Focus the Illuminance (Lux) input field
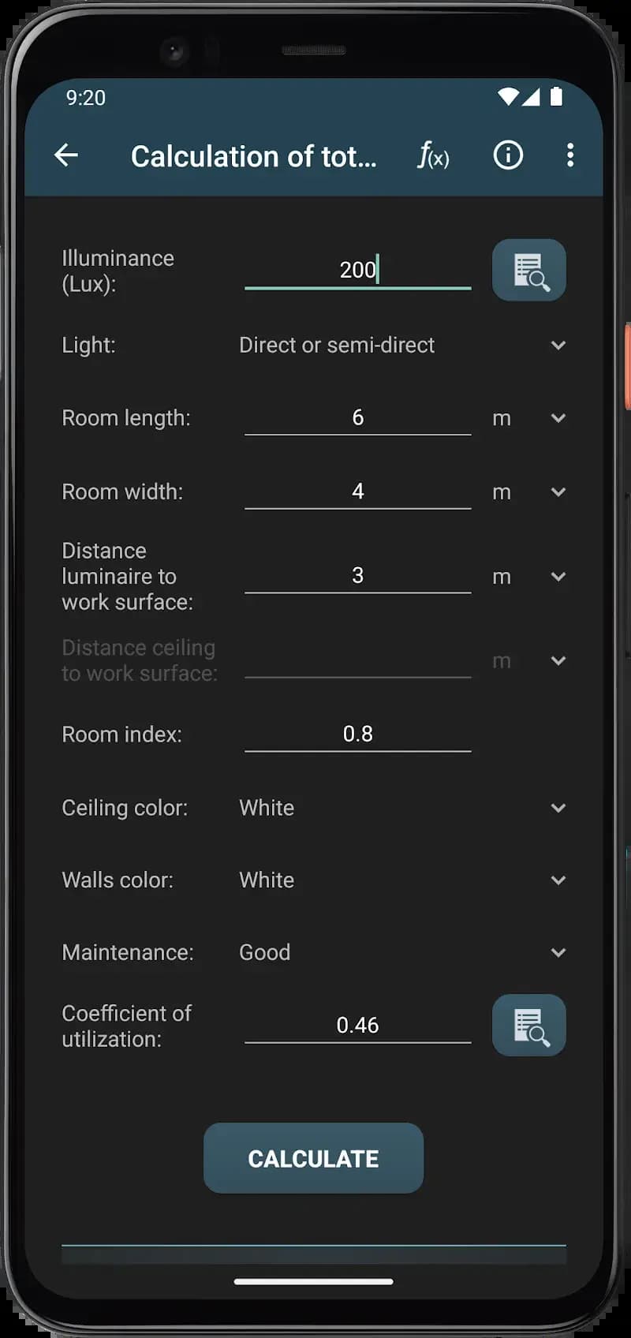This screenshot has width=631, height=1338. pos(357,270)
